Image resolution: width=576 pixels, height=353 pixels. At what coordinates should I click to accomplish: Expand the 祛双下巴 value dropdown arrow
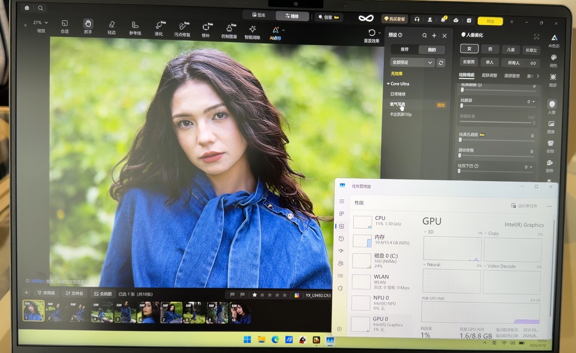(531, 167)
